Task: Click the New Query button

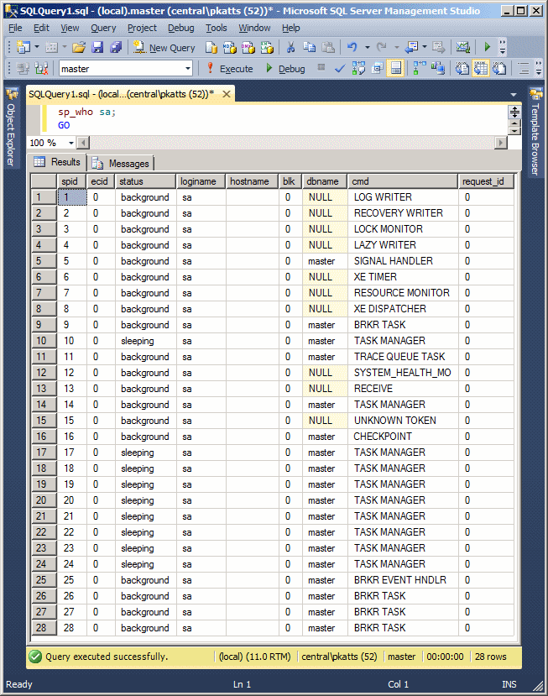Action: (x=164, y=48)
